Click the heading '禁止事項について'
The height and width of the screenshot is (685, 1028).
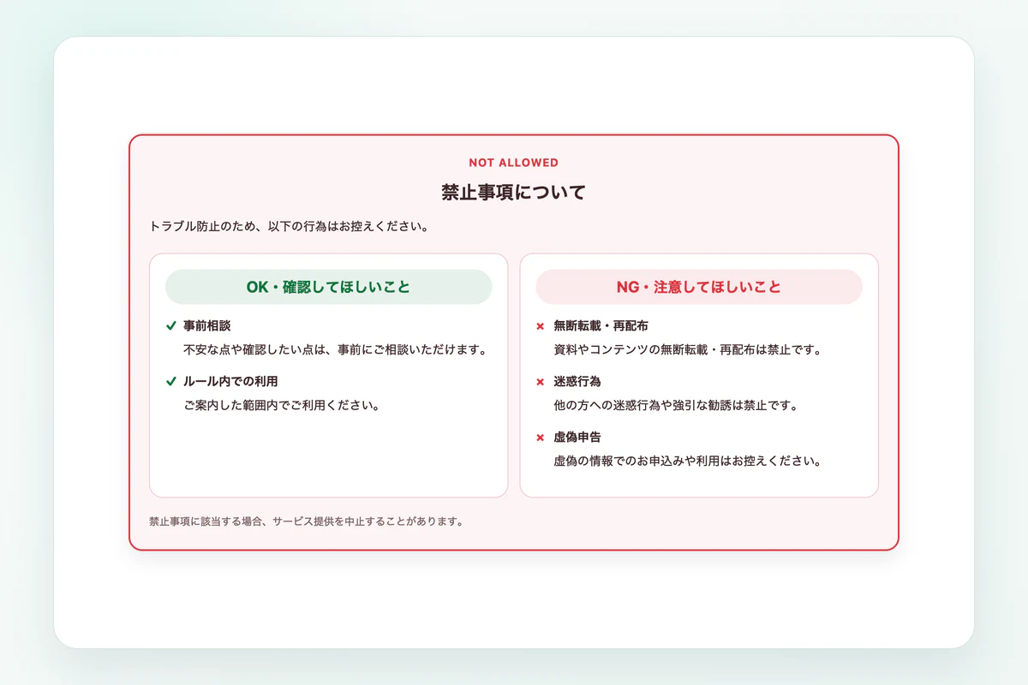click(x=514, y=192)
